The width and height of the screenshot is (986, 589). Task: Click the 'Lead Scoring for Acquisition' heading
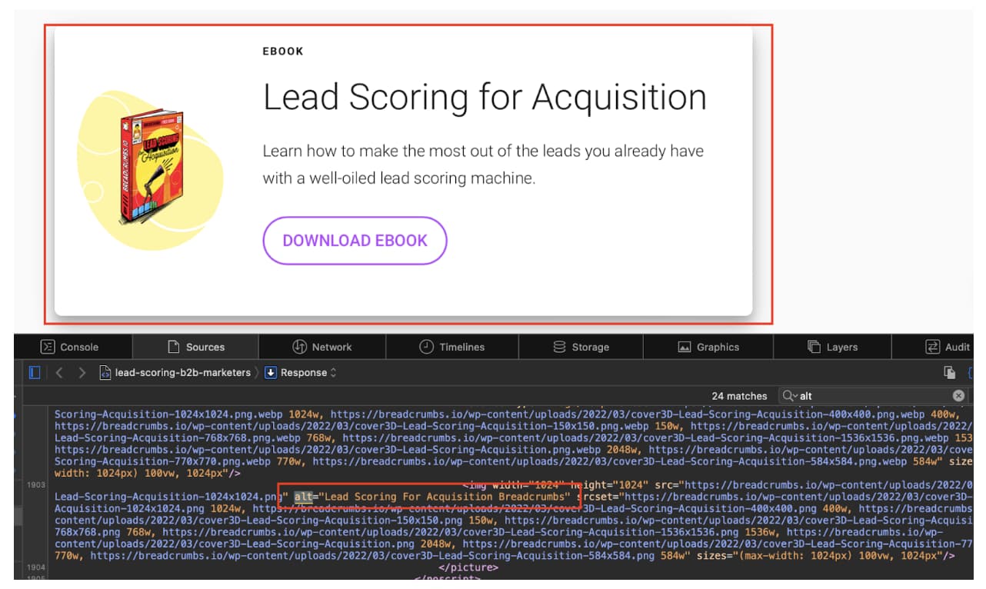(485, 98)
